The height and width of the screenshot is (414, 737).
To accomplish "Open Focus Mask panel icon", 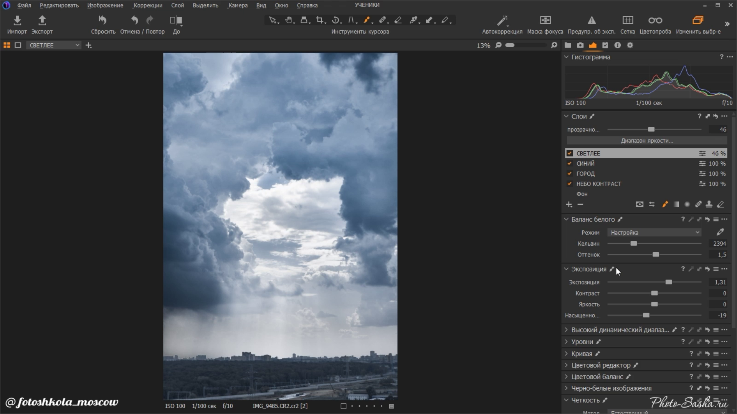I will [x=545, y=20].
